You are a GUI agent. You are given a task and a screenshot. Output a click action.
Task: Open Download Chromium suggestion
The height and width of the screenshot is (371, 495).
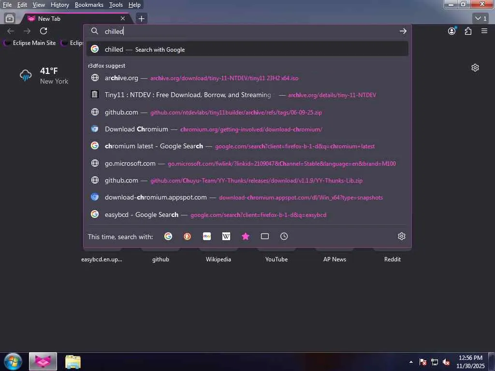point(247,129)
